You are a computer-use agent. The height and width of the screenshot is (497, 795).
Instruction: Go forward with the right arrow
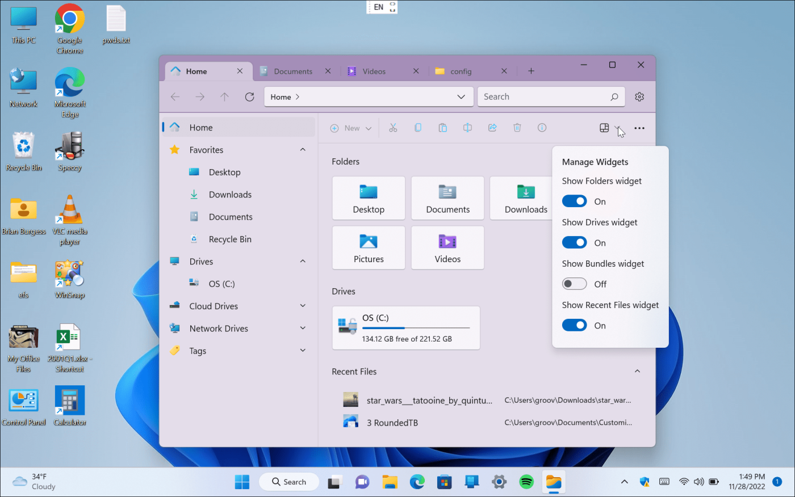coord(200,97)
